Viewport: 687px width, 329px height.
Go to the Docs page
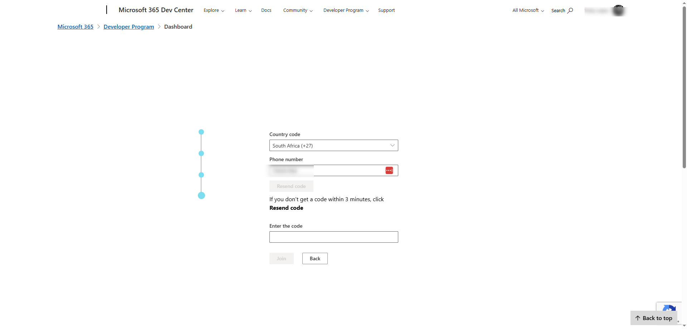click(266, 10)
